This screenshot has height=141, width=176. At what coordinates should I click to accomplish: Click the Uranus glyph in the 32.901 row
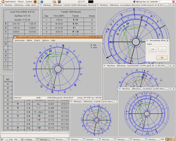click(18, 104)
